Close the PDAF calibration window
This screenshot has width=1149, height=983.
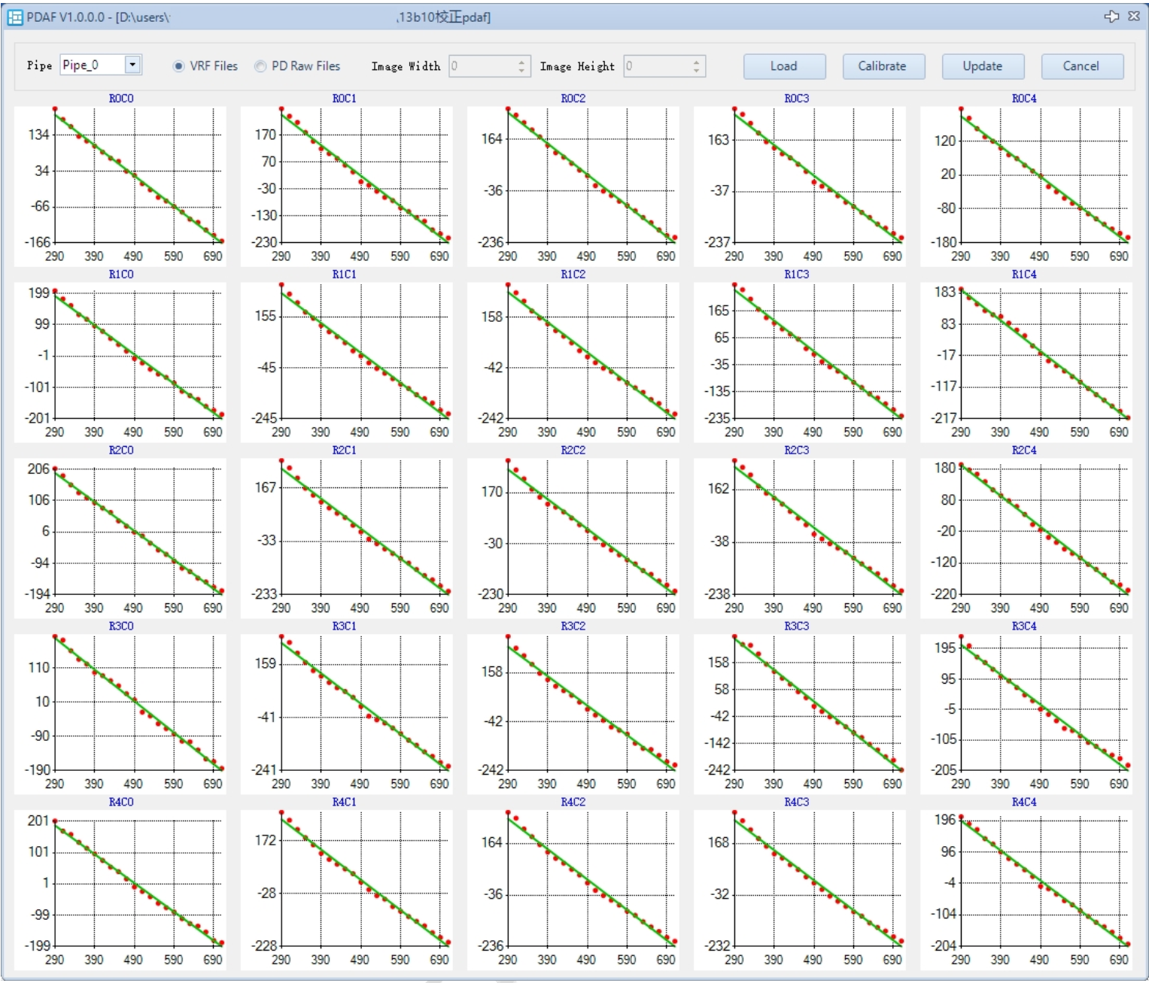point(1133,17)
